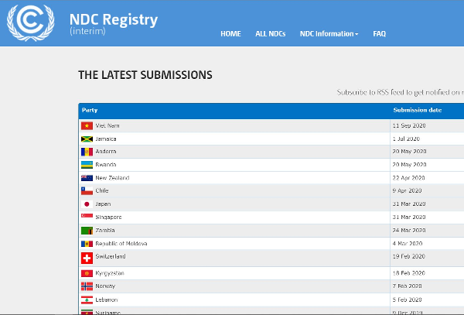Screen dimensions: 464x315
Task: Click the Andorra flag icon
Action: click(87, 152)
